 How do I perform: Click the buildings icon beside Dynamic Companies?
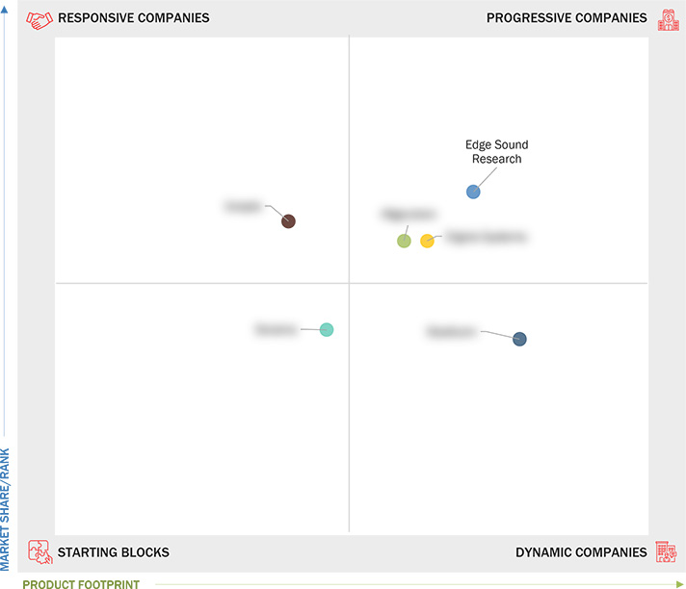(x=666, y=551)
